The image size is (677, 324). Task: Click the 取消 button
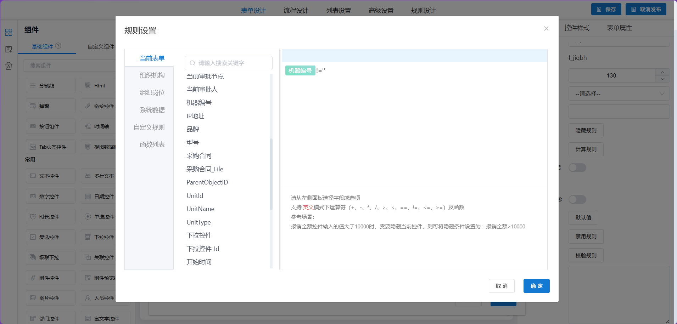[502, 286]
